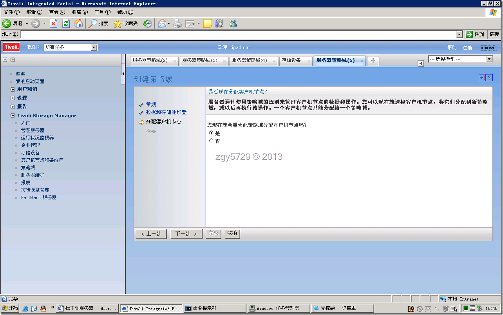This screenshot has width=503, height=315.
Task: Click the Refresh page icon
Action: coord(66,24)
